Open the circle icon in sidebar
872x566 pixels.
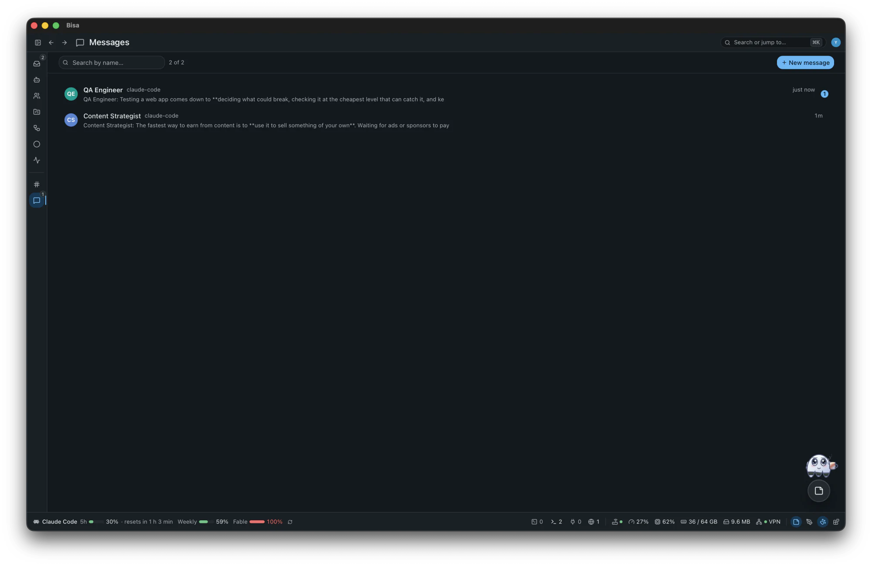(37, 144)
